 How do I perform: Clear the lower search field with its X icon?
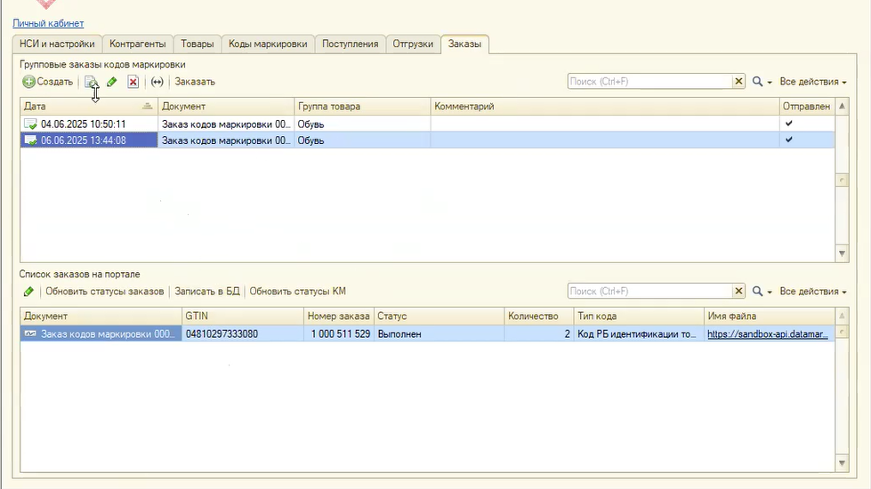[x=738, y=292]
